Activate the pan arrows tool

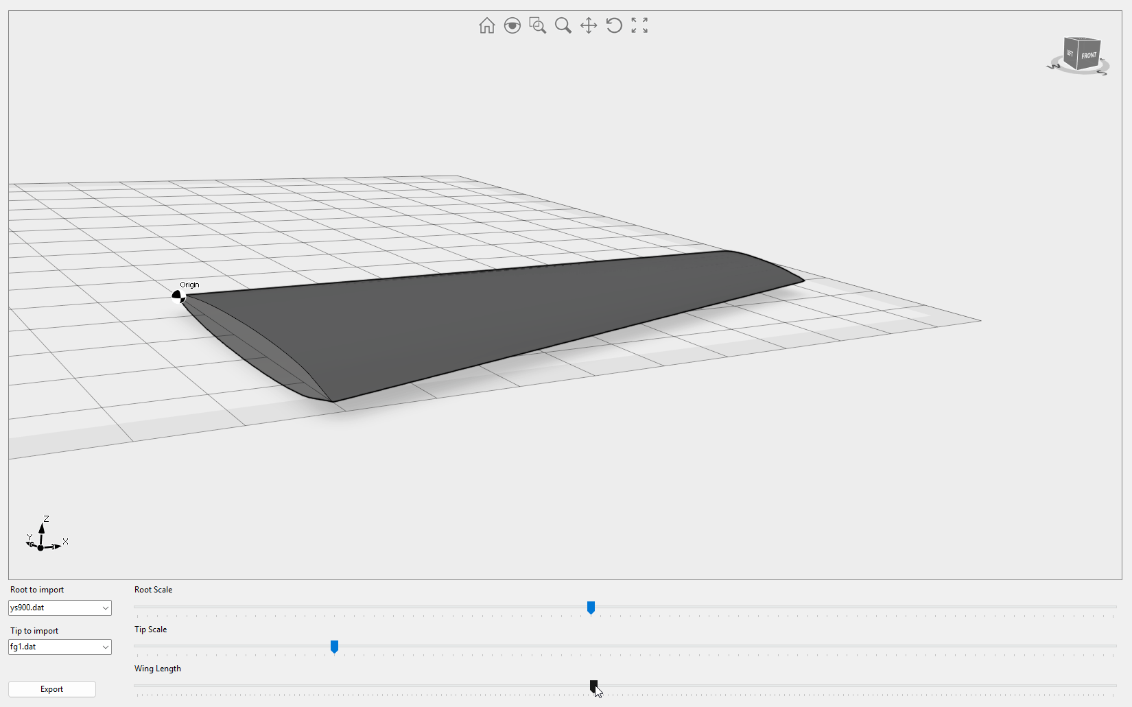pos(588,25)
